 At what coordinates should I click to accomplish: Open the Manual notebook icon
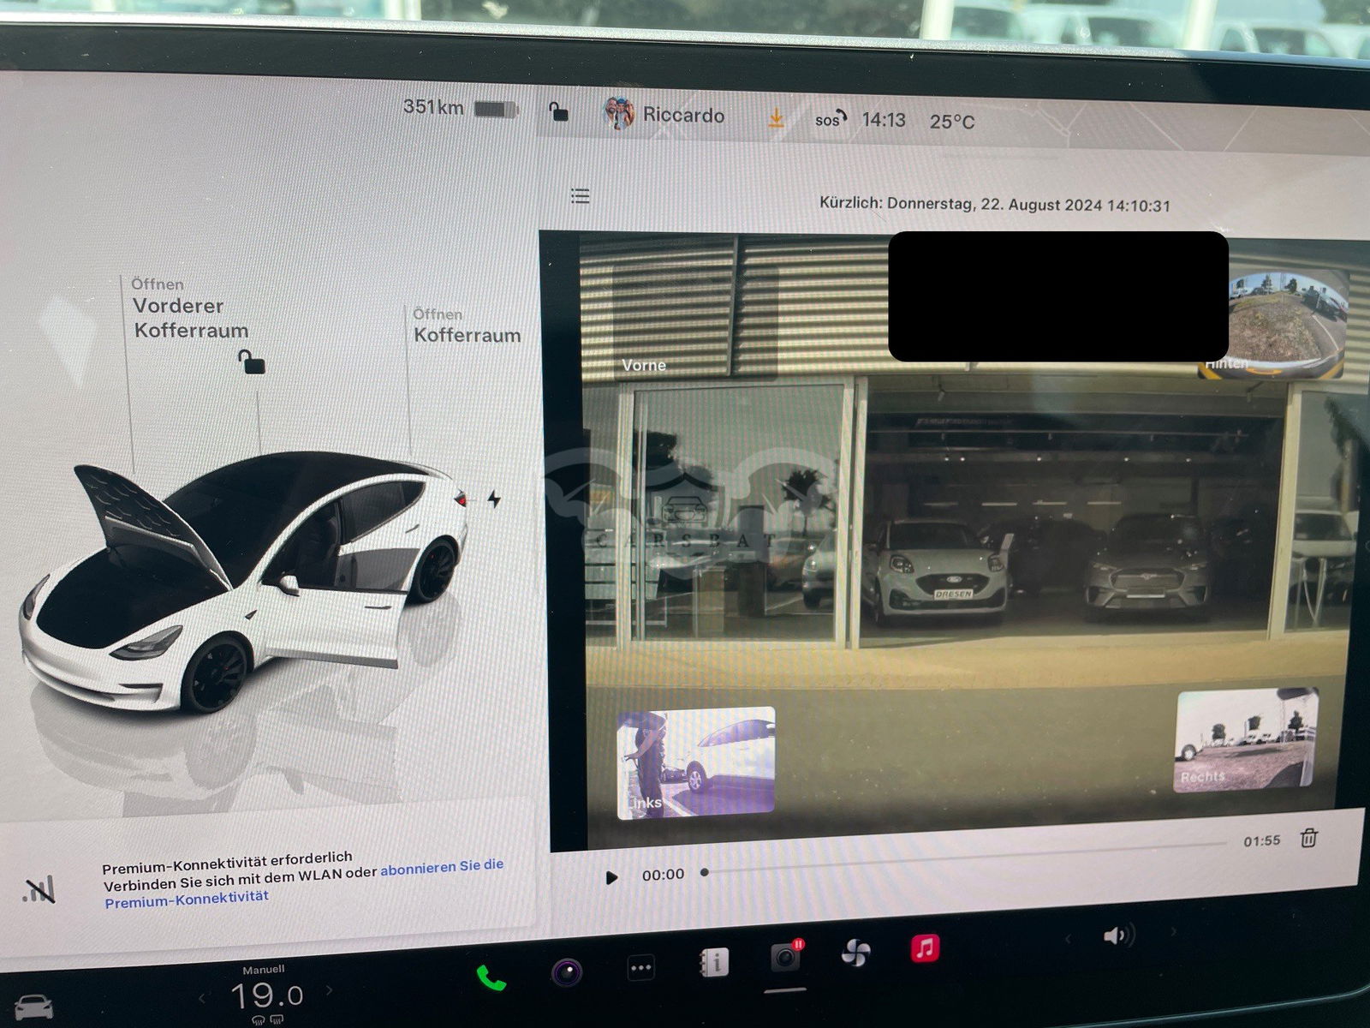click(x=714, y=963)
